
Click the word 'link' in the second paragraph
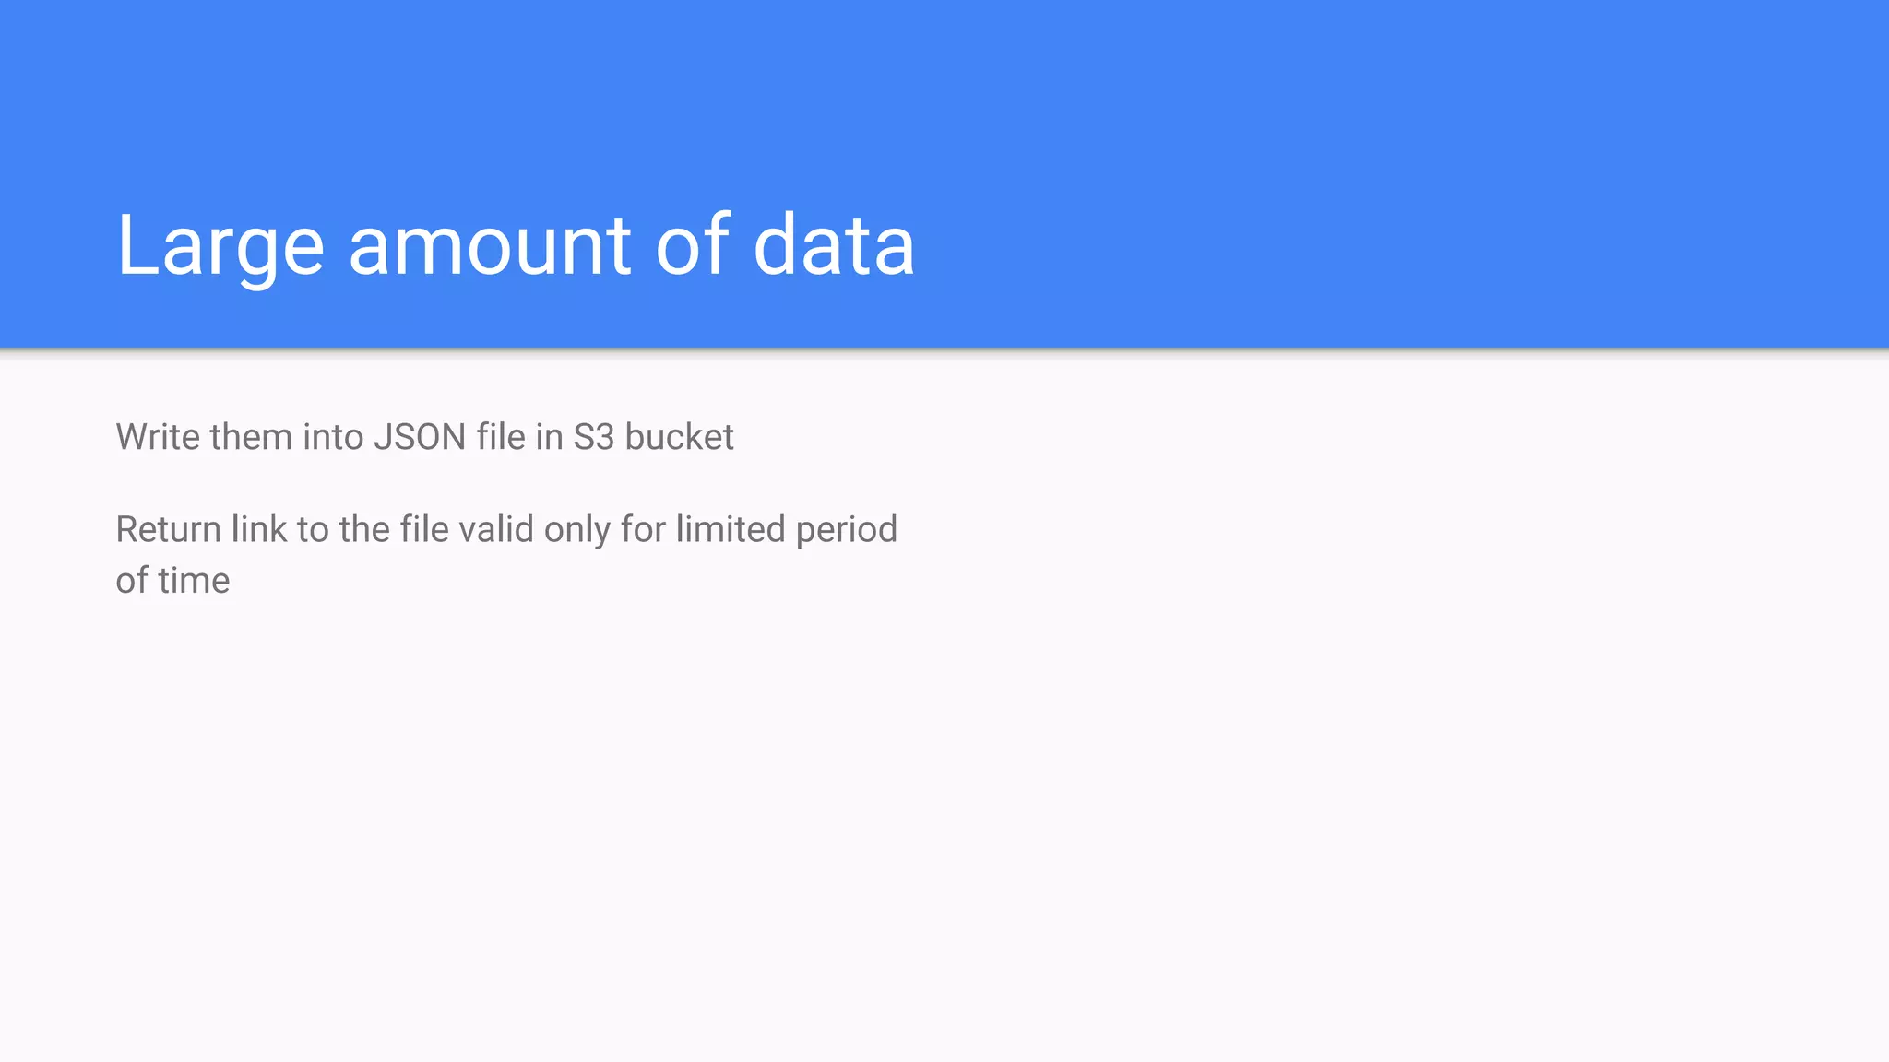point(259,530)
